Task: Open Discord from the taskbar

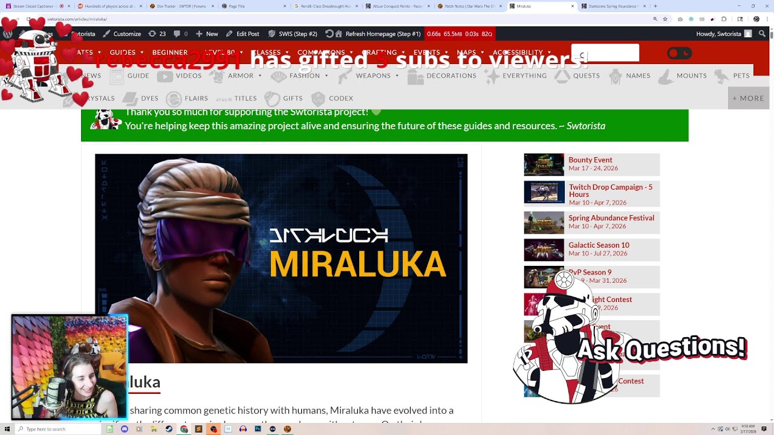Action: click(125, 429)
